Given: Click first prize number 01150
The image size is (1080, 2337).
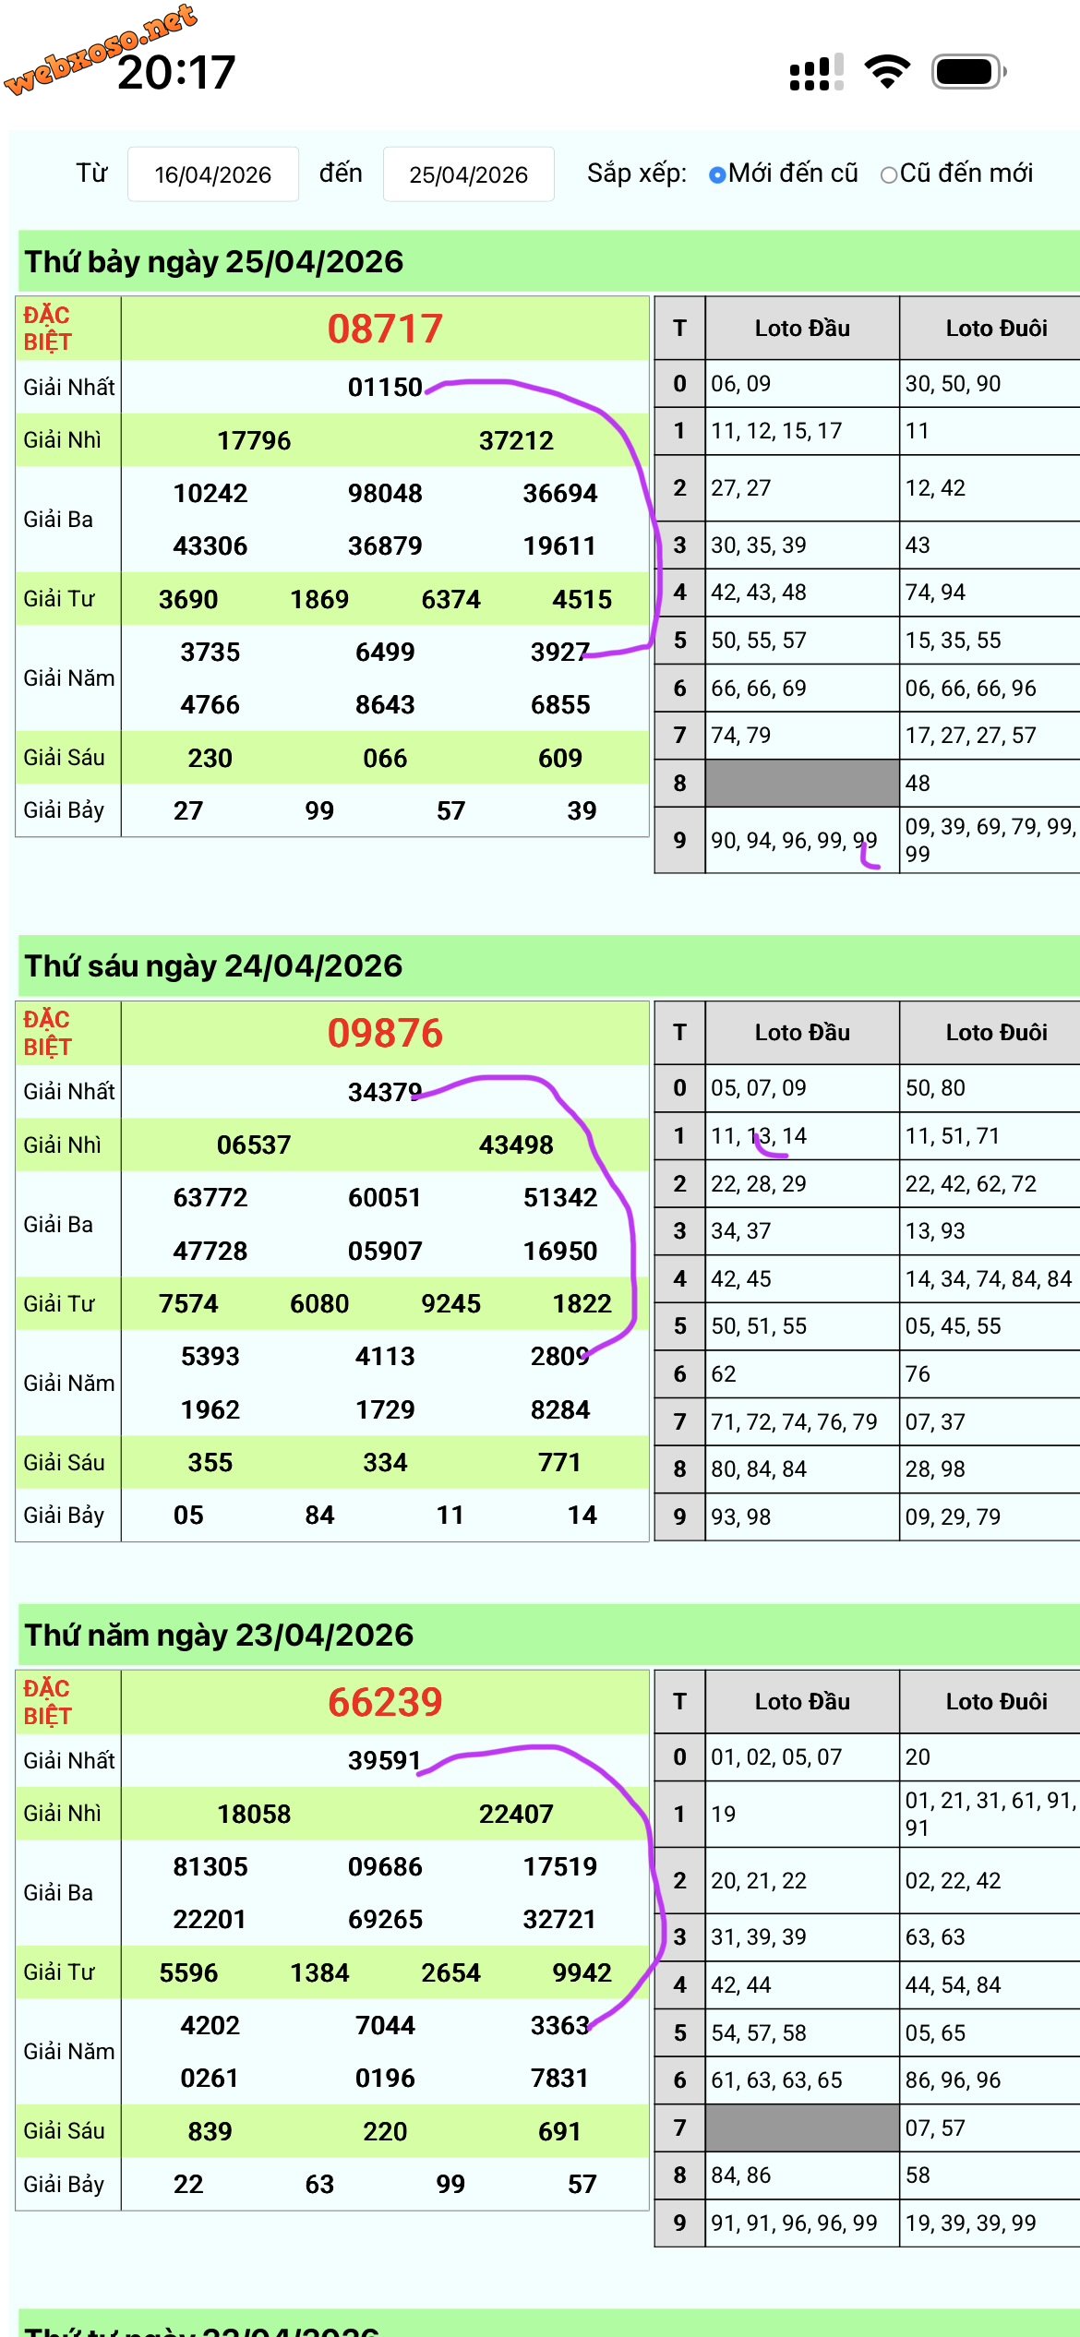Looking at the screenshot, I should point(385,387).
